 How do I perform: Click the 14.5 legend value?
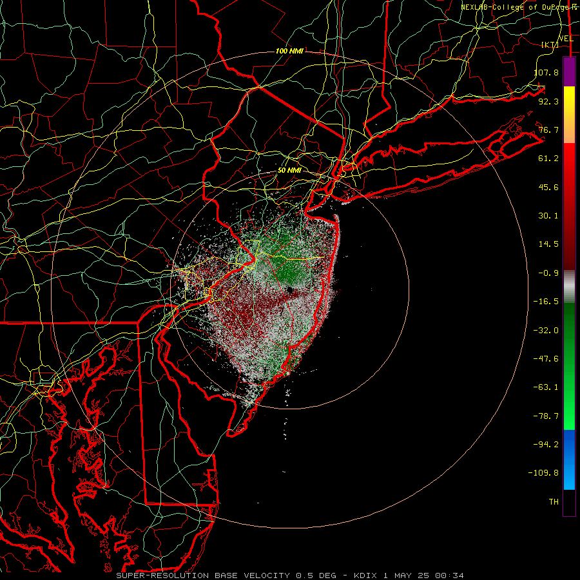tap(548, 244)
